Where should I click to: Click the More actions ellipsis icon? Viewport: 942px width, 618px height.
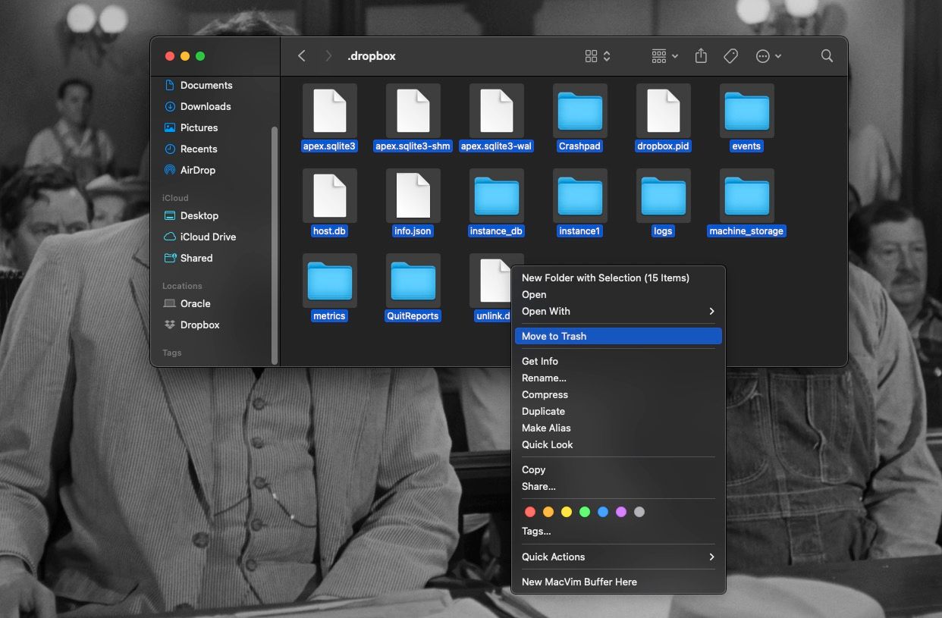coord(763,55)
